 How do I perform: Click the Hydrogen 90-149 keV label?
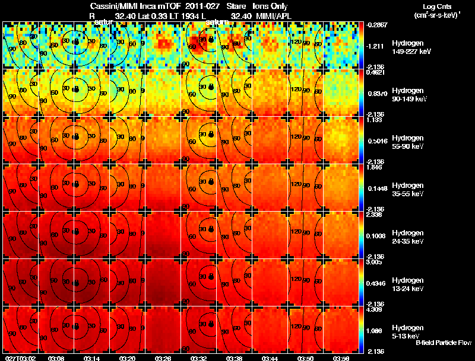tap(409, 95)
